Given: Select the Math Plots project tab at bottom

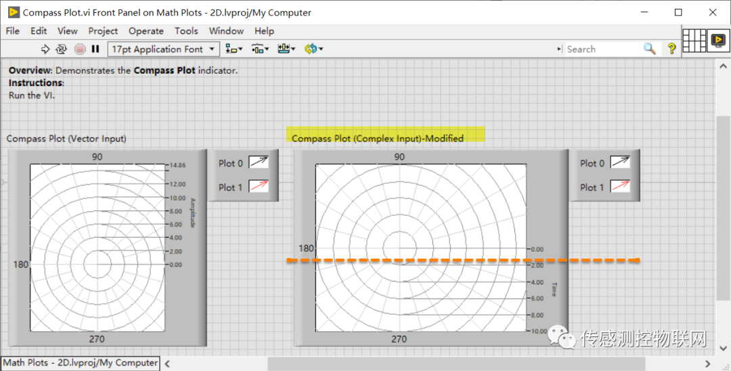Looking at the screenshot, I should click(81, 363).
